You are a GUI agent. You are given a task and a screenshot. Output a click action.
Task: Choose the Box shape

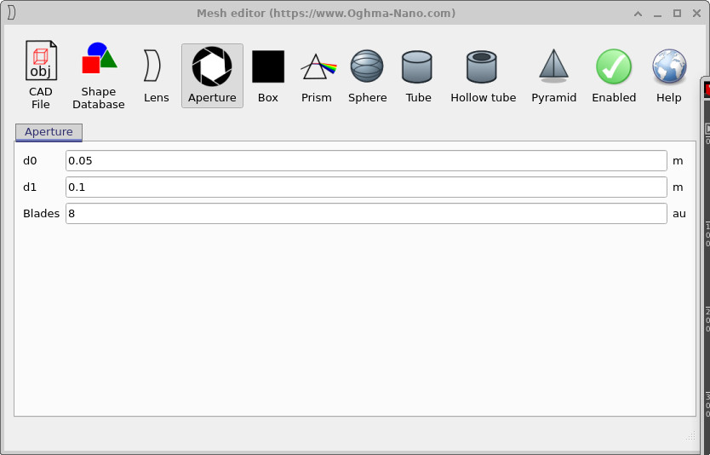(x=268, y=75)
